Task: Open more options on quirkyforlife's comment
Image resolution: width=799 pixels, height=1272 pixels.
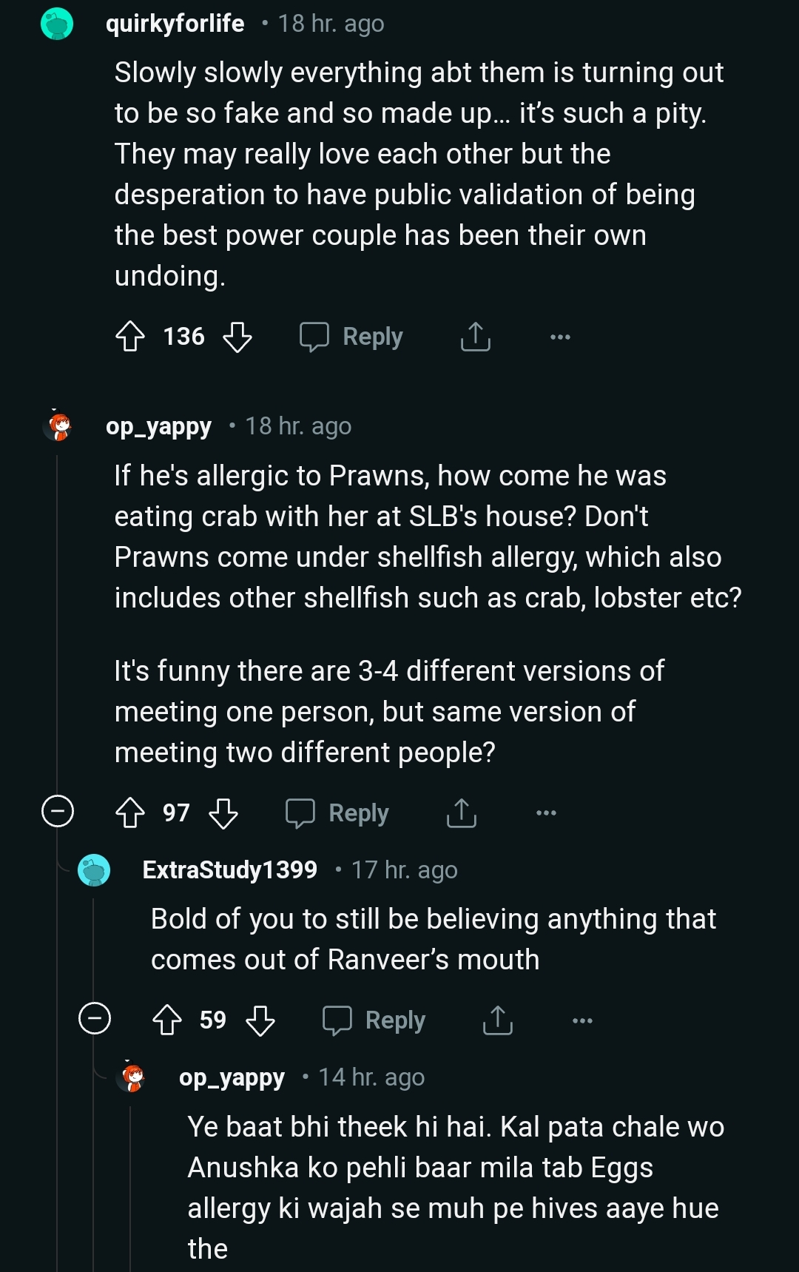Action: pos(560,337)
